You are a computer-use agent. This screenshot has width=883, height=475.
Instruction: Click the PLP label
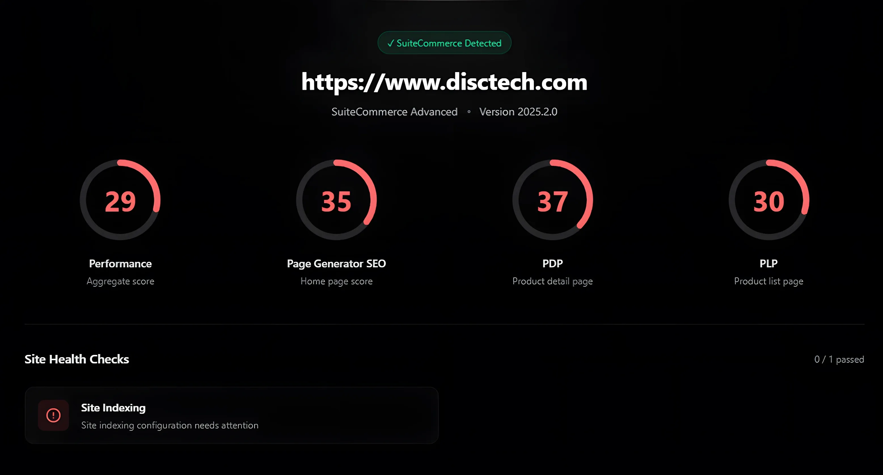768,264
